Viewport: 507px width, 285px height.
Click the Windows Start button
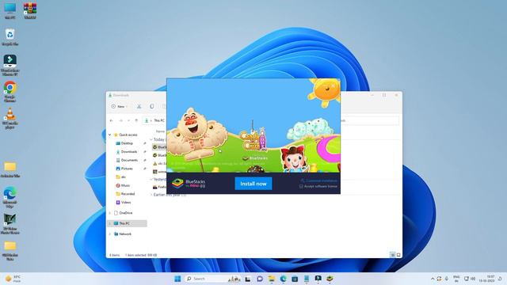click(177, 279)
